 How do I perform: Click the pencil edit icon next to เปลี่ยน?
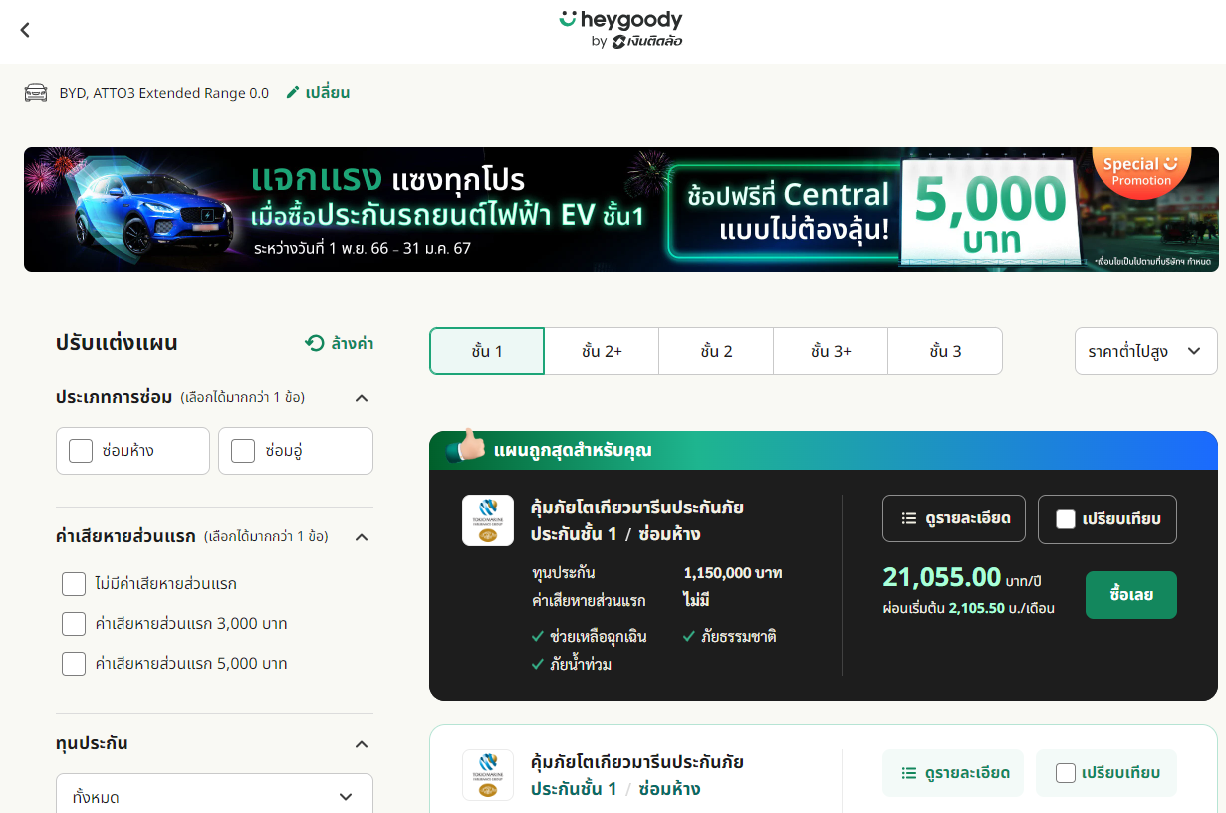pyautogui.click(x=292, y=92)
